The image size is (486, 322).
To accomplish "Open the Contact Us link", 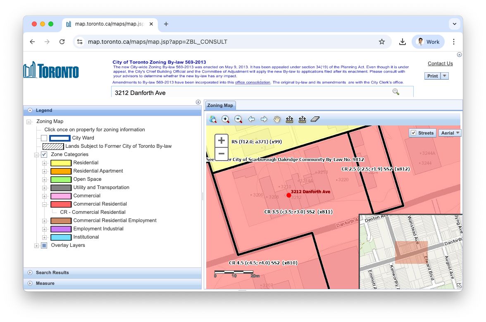I will (440, 64).
